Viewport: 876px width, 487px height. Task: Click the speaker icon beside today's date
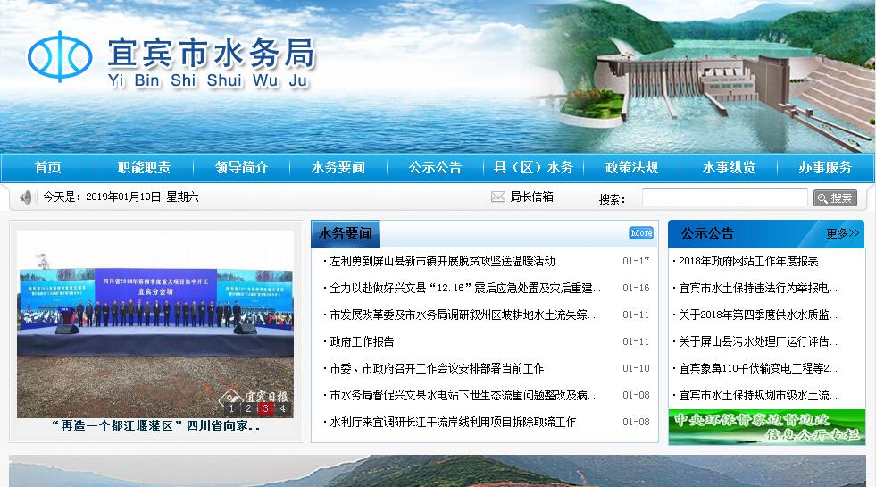point(27,197)
